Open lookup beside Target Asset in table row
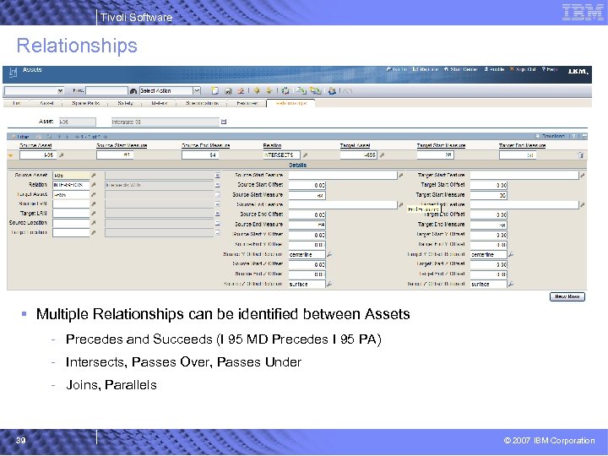 (x=382, y=155)
